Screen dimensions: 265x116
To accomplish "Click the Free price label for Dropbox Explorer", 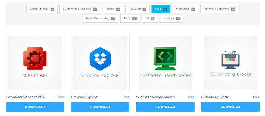I will point(126,97).
